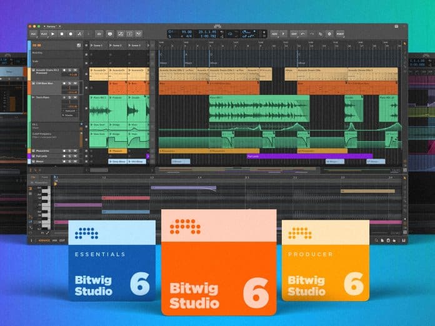Click the Record button in transport
This screenshot has height=326, width=435.
point(70,34)
